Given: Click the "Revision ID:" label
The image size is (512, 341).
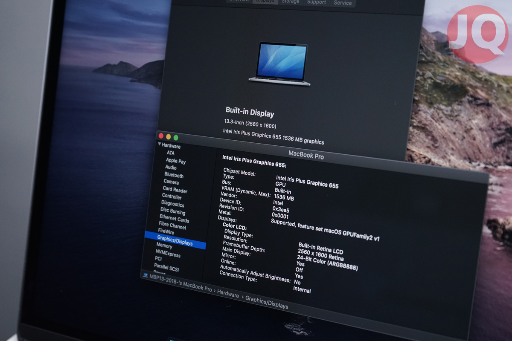Looking at the screenshot, I should click(231, 208).
